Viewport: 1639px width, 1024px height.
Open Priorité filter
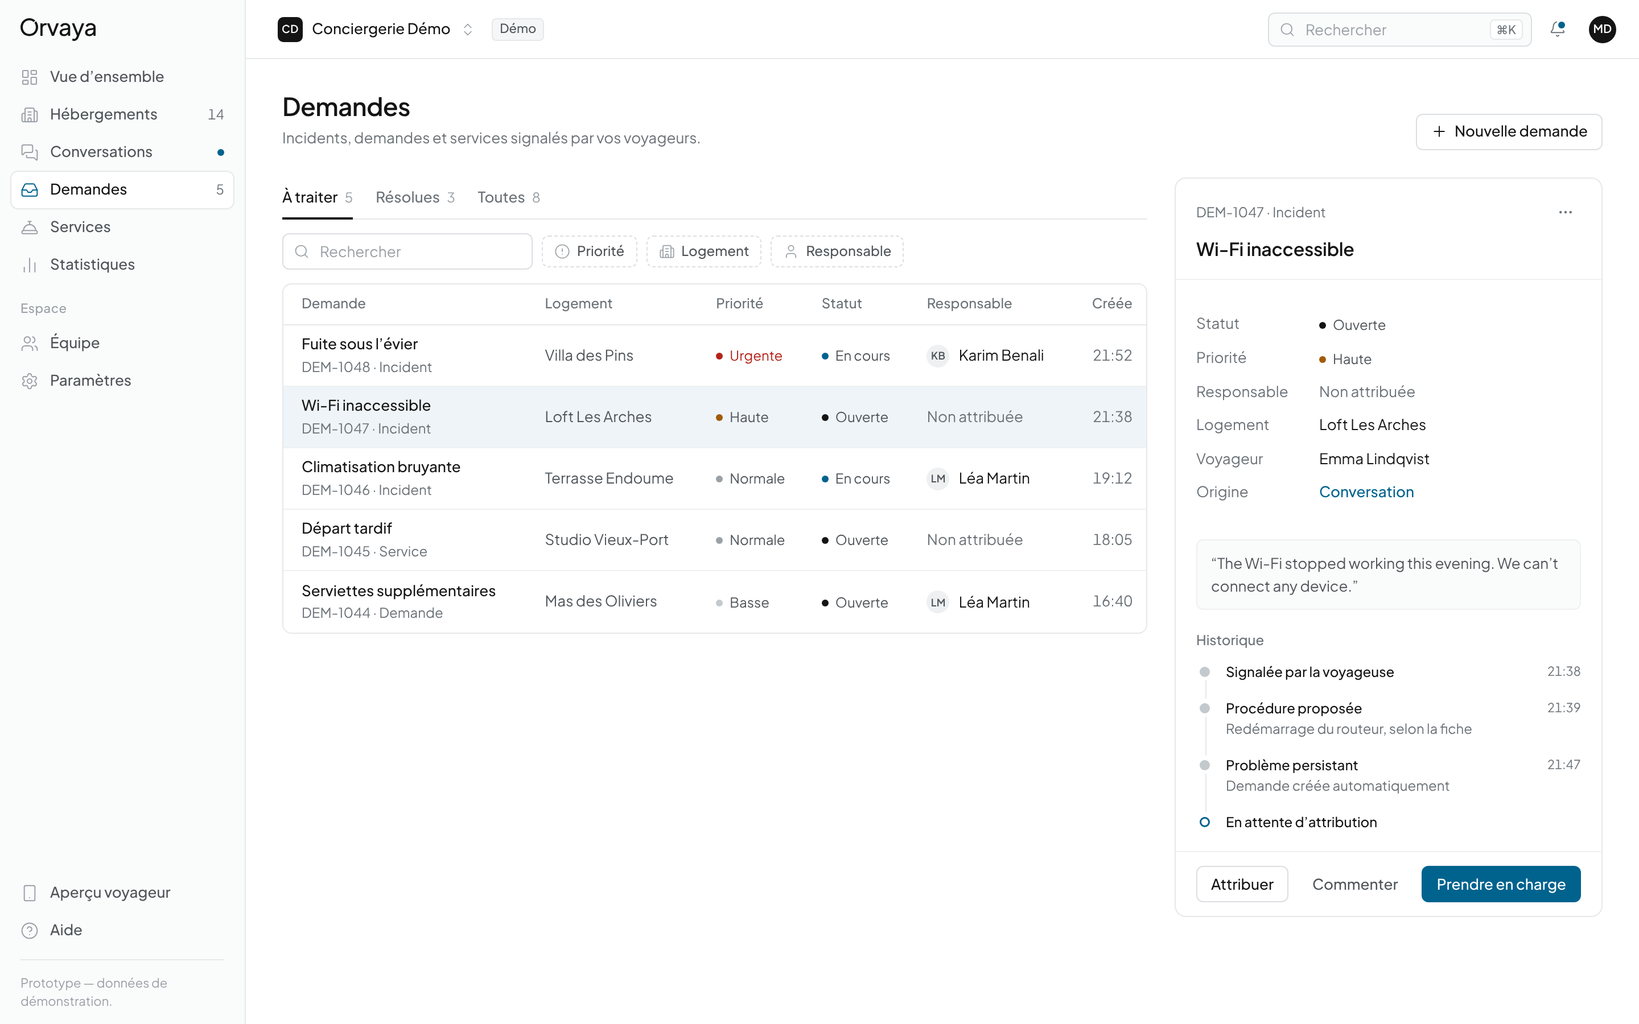pos(589,251)
